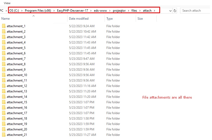
Task: Select attachment_19 folder icon
Action: 4,124
